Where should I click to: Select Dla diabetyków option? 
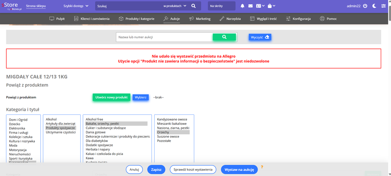(x=97, y=141)
